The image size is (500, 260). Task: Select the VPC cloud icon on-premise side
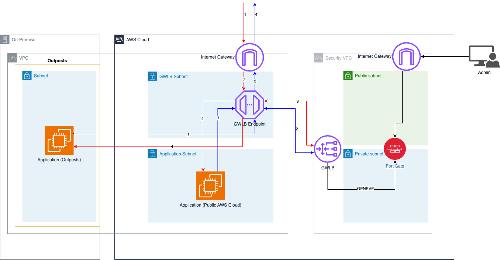(11, 58)
